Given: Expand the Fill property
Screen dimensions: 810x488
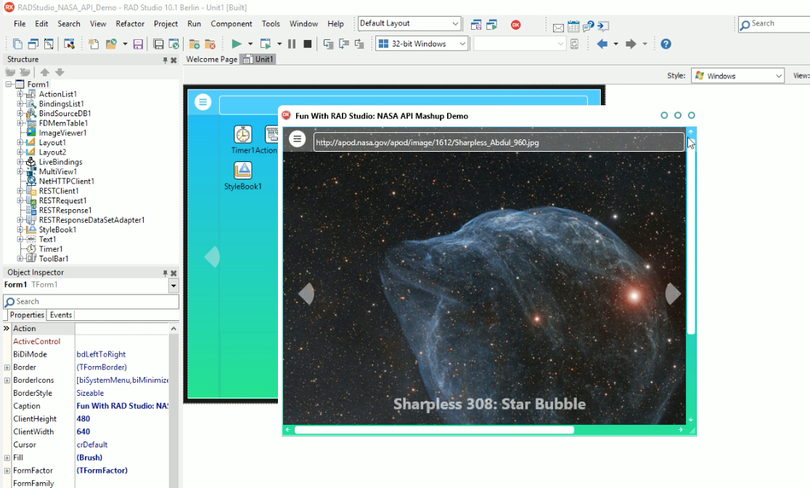Looking at the screenshot, I should [7, 458].
